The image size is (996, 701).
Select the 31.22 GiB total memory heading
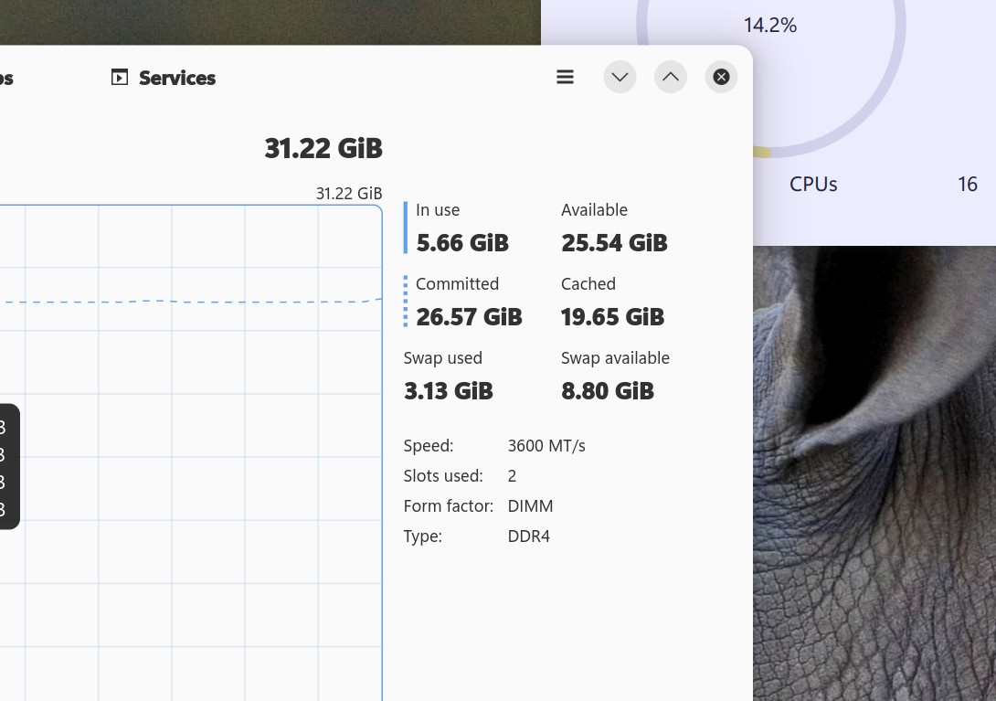(x=323, y=148)
